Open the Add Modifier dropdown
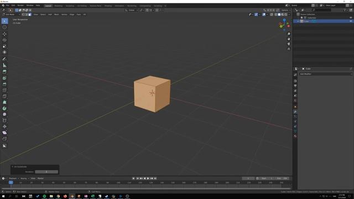 326,74
